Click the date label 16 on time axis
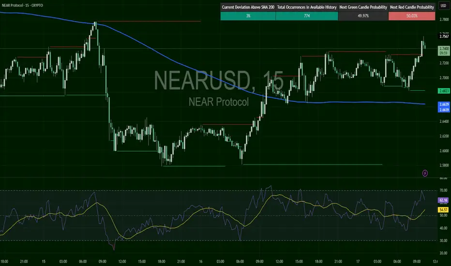Screen dimensions: 451x266 pyautogui.click(x=201, y=261)
